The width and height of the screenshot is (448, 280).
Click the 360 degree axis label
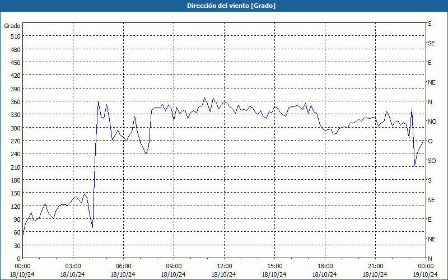click(x=16, y=102)
